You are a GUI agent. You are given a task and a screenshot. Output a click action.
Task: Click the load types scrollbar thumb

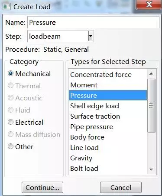[x=151, y=106]
